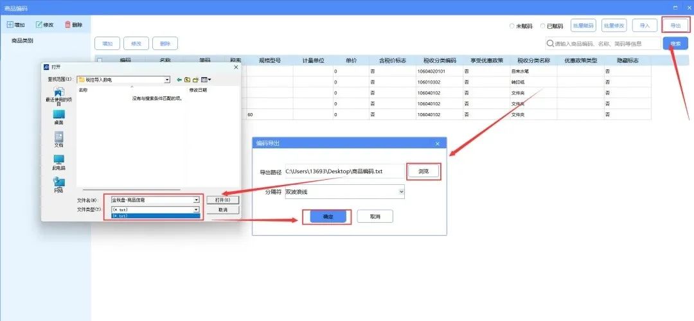Open 此电脑 location in file dialog sidebar
694x321 pixels.
(58, 161)
